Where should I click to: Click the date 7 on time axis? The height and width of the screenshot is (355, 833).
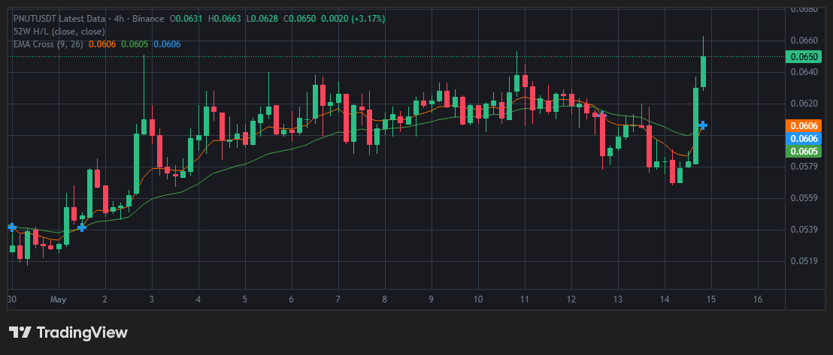point(338,299)
